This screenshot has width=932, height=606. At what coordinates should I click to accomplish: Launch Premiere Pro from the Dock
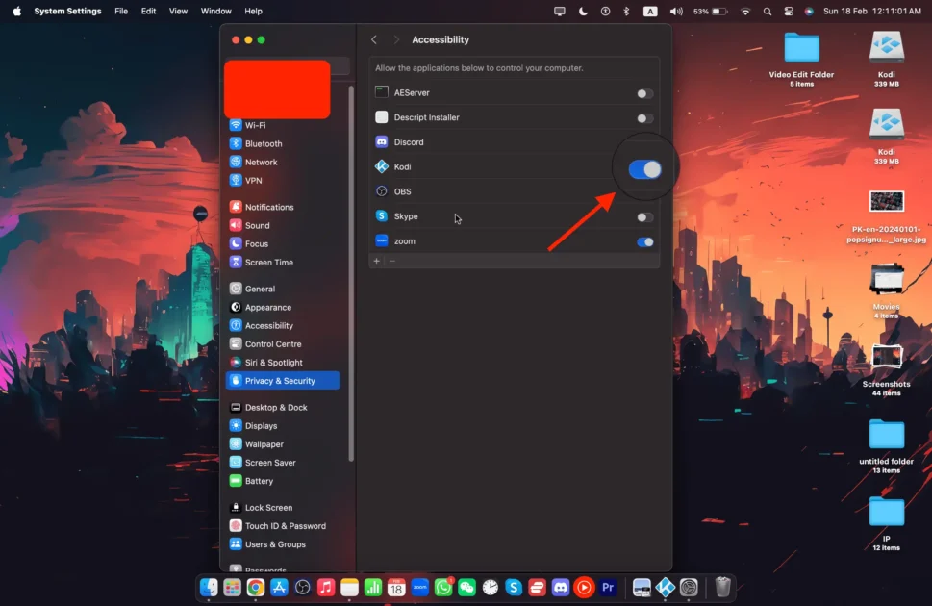[608, 587]
